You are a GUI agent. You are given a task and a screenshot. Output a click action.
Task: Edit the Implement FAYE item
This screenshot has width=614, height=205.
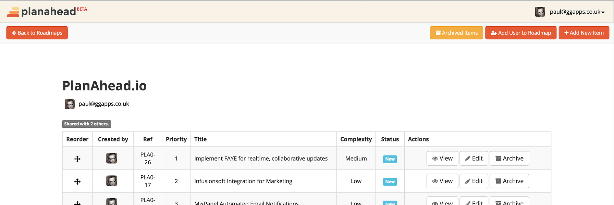474,159
